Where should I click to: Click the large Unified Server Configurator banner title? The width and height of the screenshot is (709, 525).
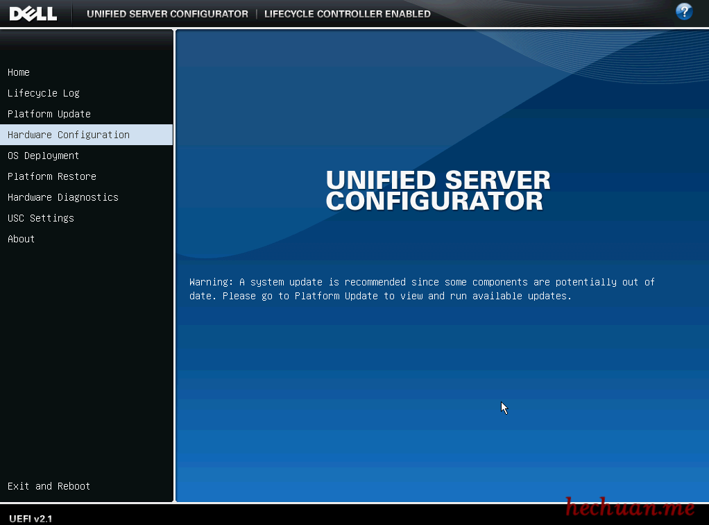point(438,190)
